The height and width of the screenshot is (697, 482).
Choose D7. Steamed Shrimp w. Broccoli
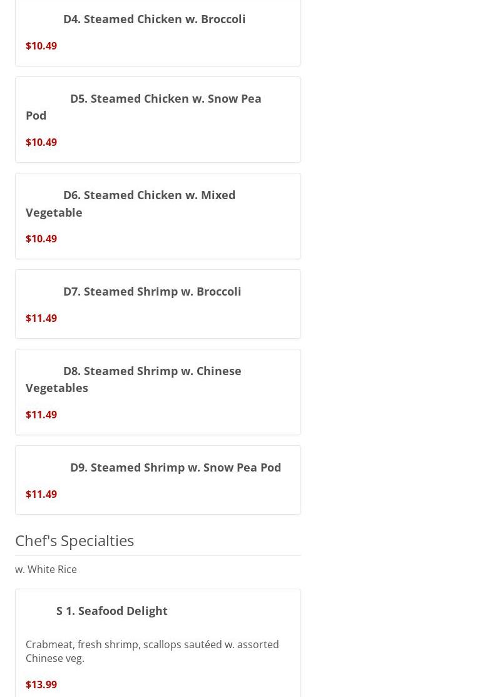pos(152,292)
